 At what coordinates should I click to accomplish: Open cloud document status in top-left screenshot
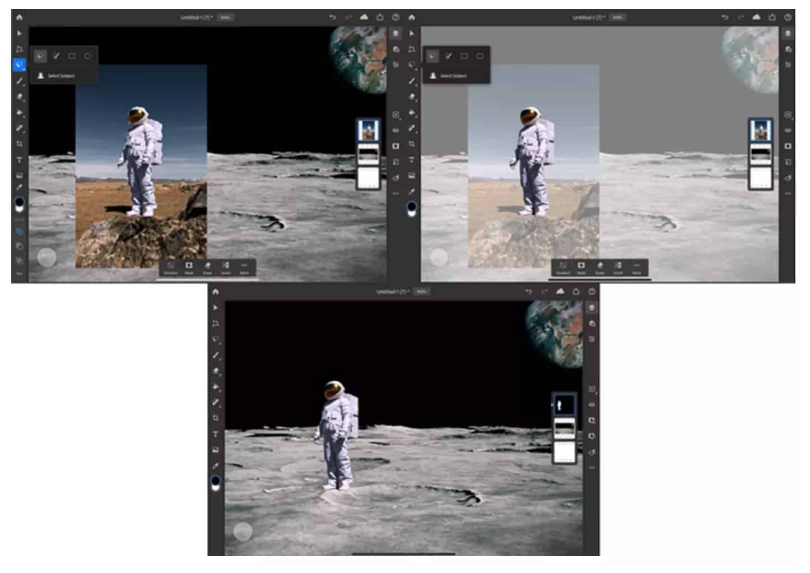tap(364, 17)
